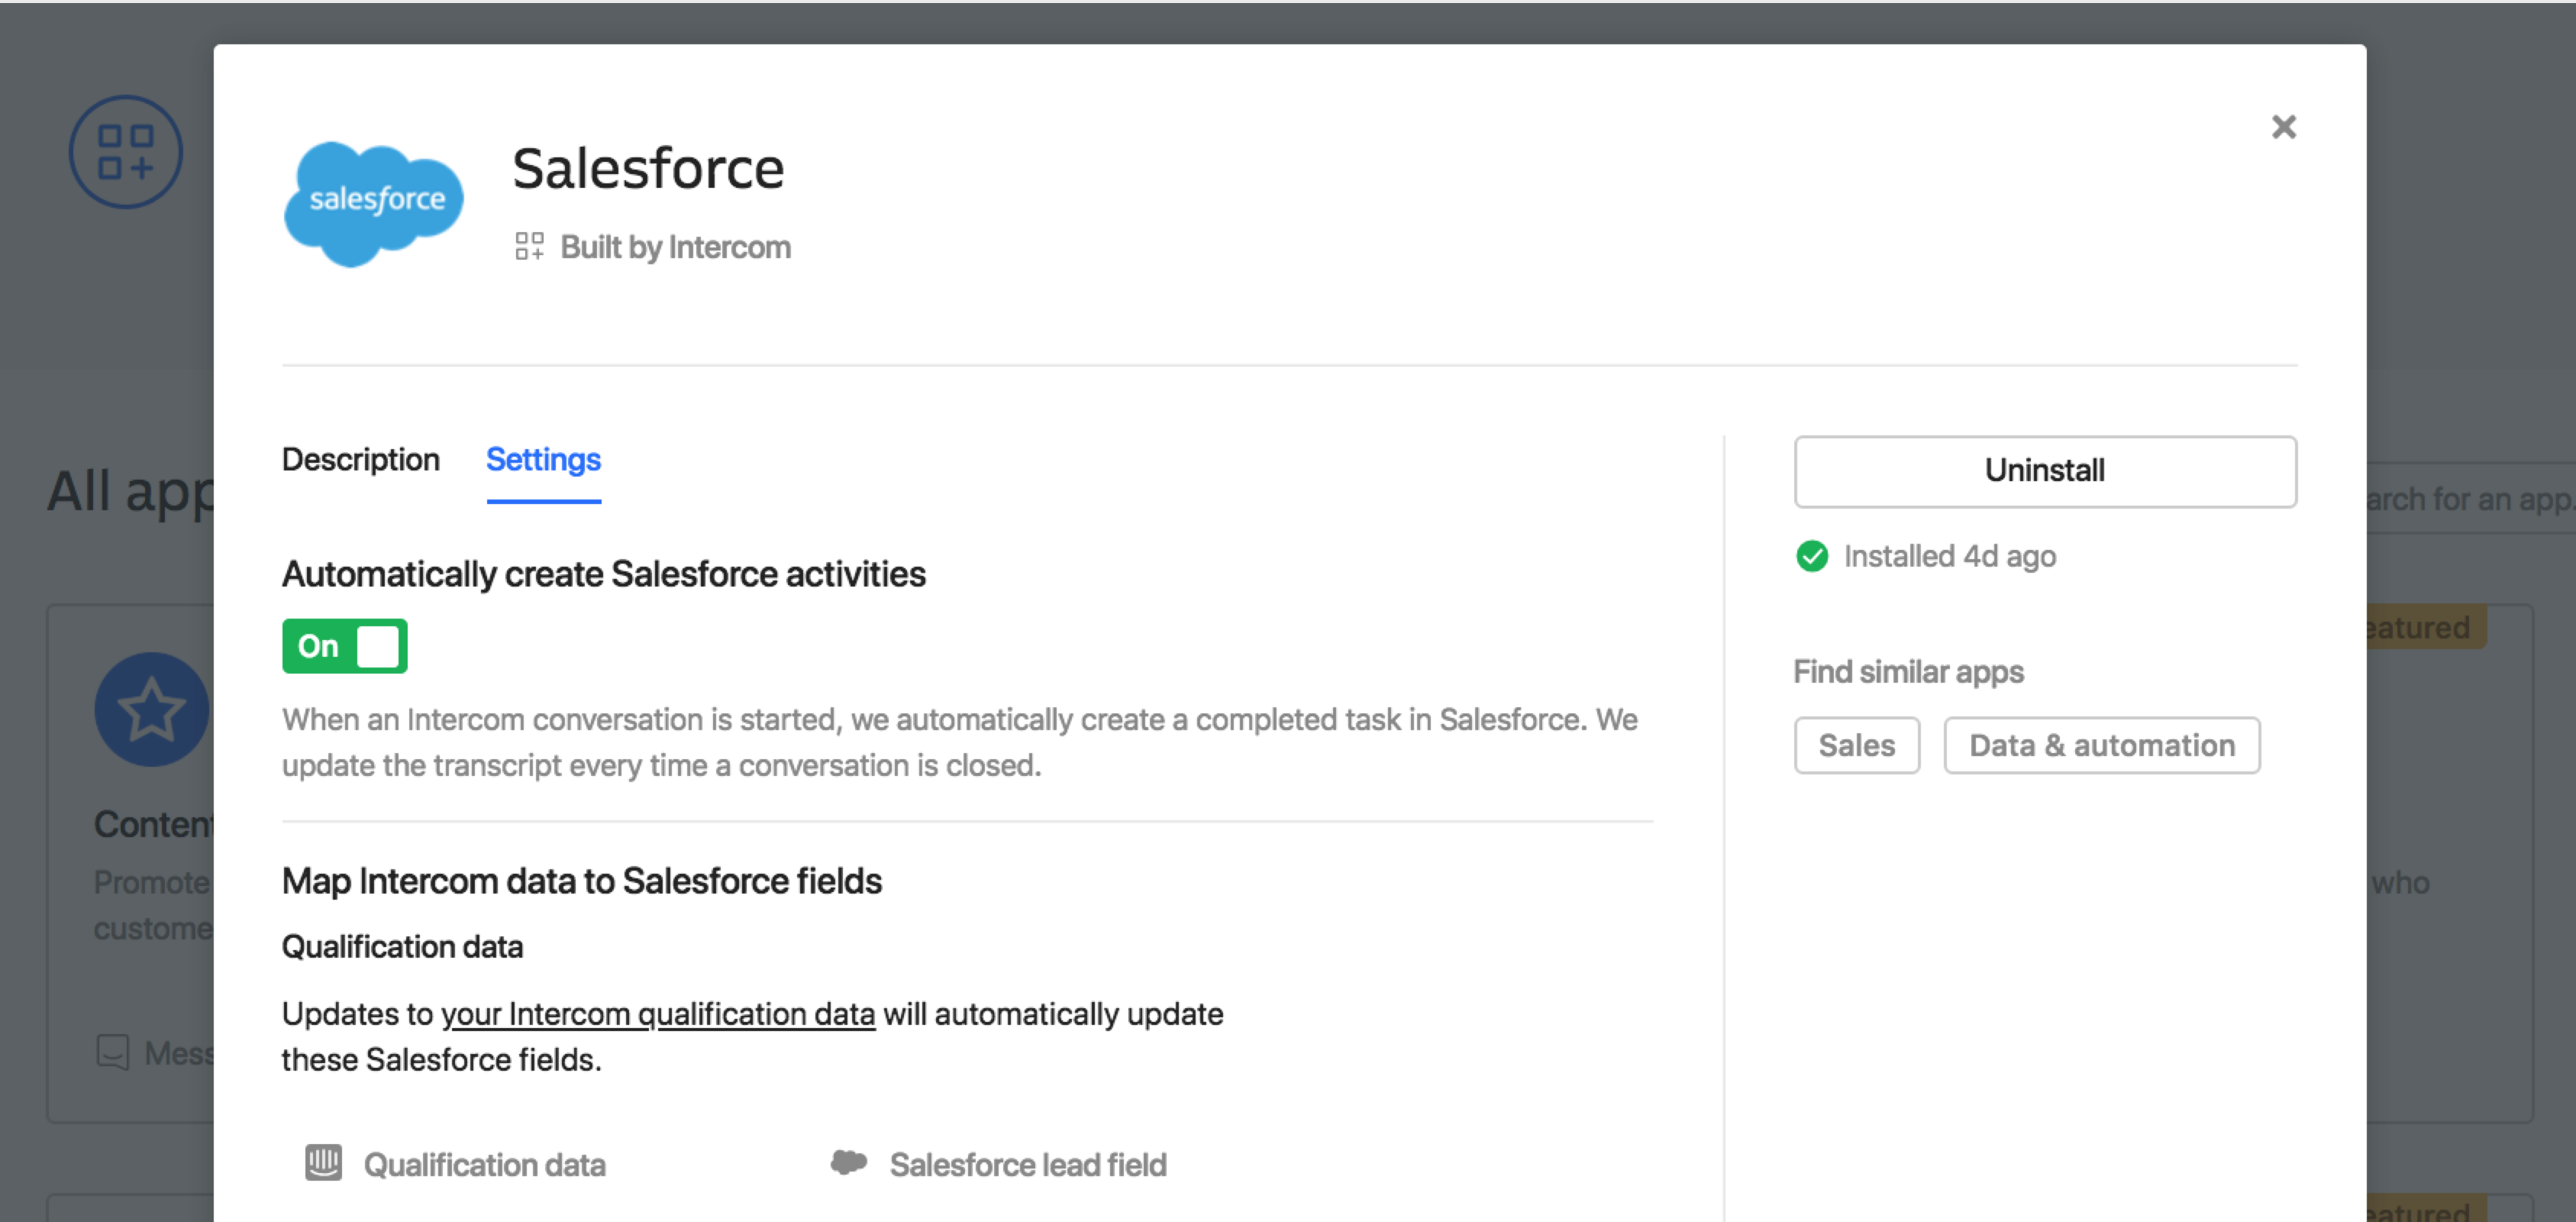Click the Messenger speech bubble icon
2576x1222 pixels.
[113, 1052]
